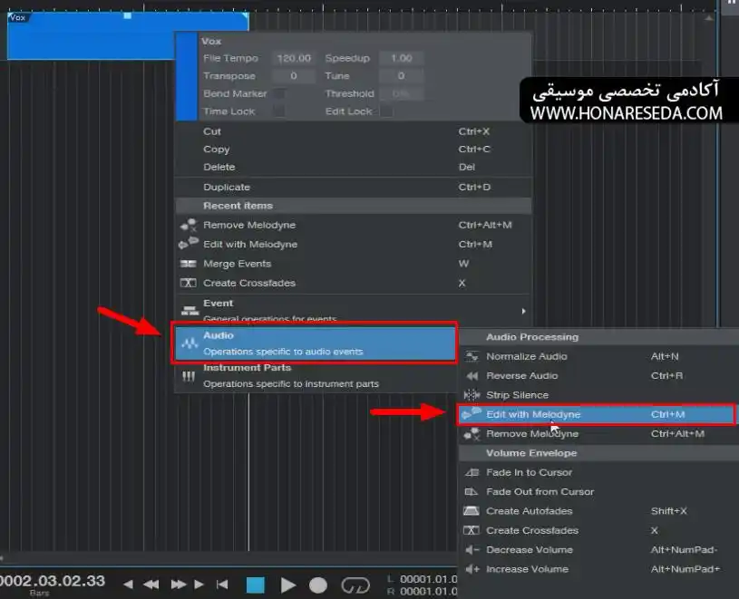Click the round Record button
The image size is (739, 599).
(318, 585)
